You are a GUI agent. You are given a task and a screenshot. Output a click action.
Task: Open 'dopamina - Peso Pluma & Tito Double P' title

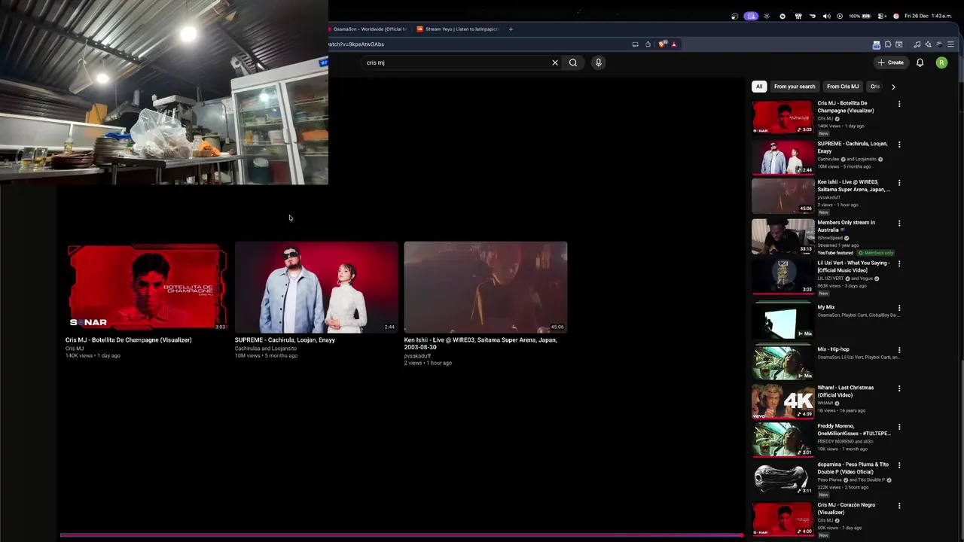tap(853, 468)
